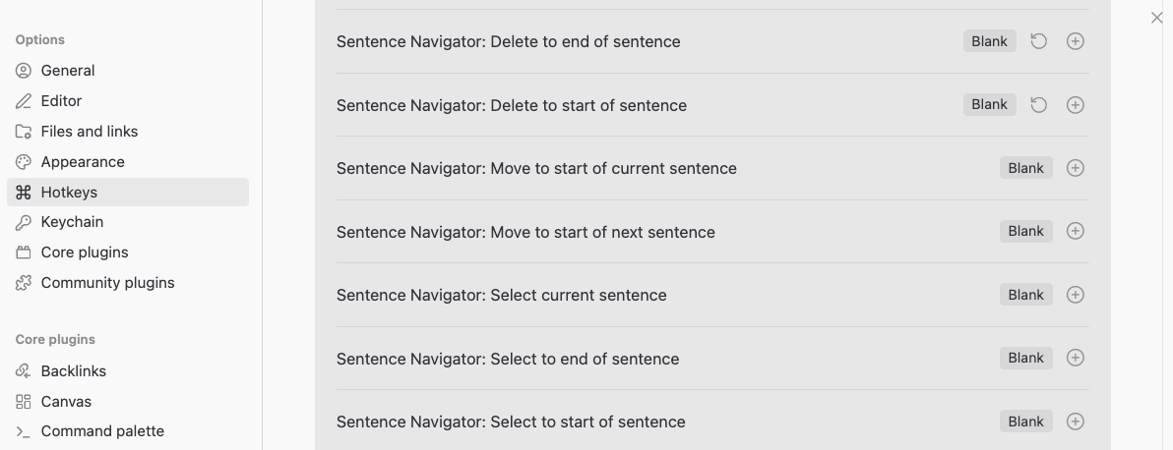Add hotkey for Select current sentence
Viewport: 1173px width, 450px height.
click(1076, 295)
